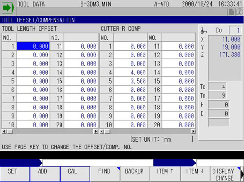Open the info icon in header
This screenshot has width=244, height=182.
point(239,12)
